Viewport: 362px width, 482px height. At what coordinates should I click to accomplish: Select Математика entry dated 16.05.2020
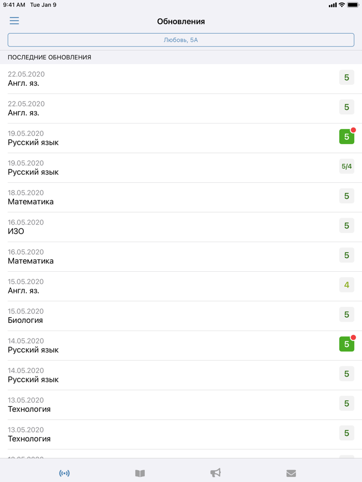pyautogui.click(x=155, y=256)
